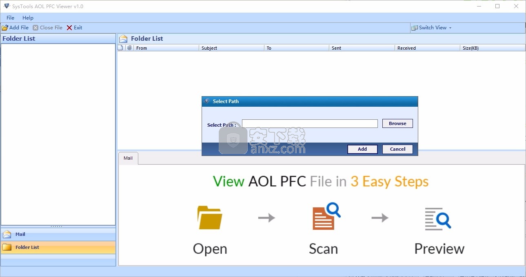Click the Add File toolbar button

coord(15,28)
